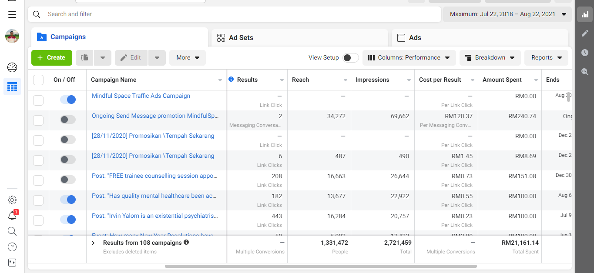Image resolution: width=594 pixels, height=273 pixels.
Task: Open the Columns: Performance dropdown
Action: tap(409, 58)
